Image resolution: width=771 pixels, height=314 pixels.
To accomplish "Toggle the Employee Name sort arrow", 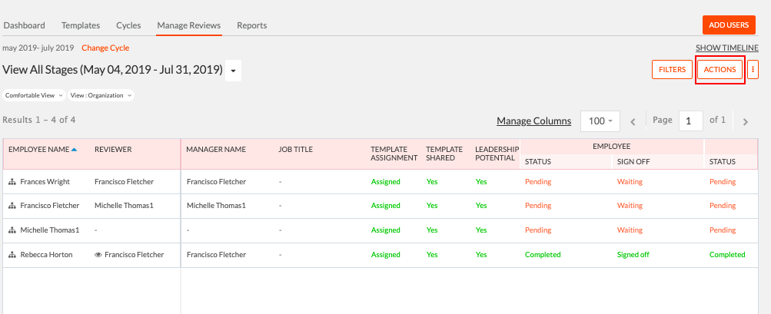I will point(75,150).
